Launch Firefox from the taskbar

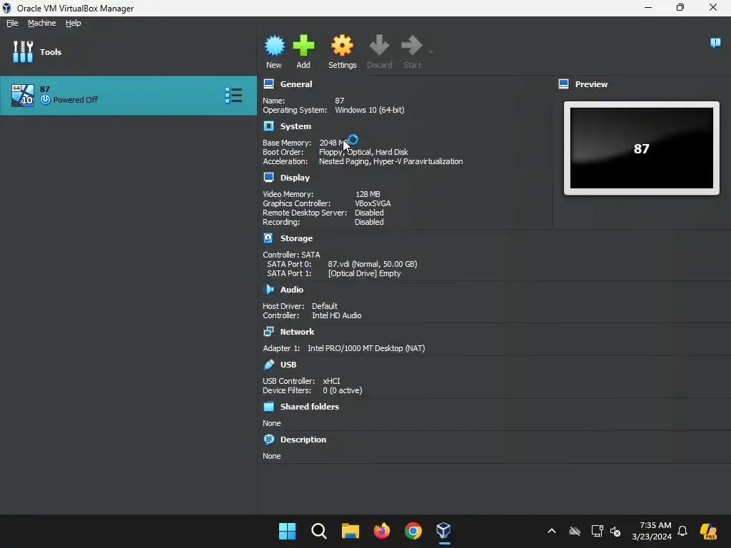coord(382,531)
